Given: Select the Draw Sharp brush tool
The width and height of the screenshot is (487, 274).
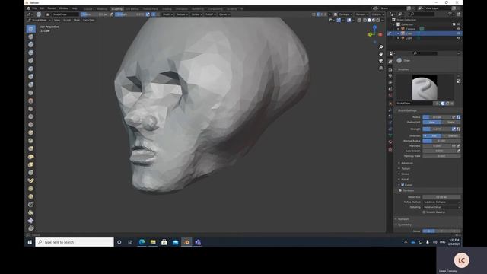Looking at the screenshot, I should tap(30, 37).
